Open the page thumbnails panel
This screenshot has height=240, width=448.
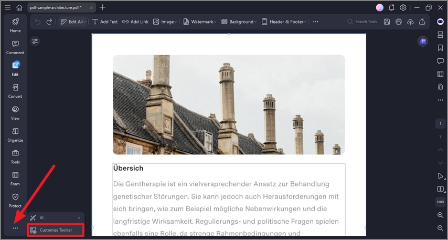440,35
